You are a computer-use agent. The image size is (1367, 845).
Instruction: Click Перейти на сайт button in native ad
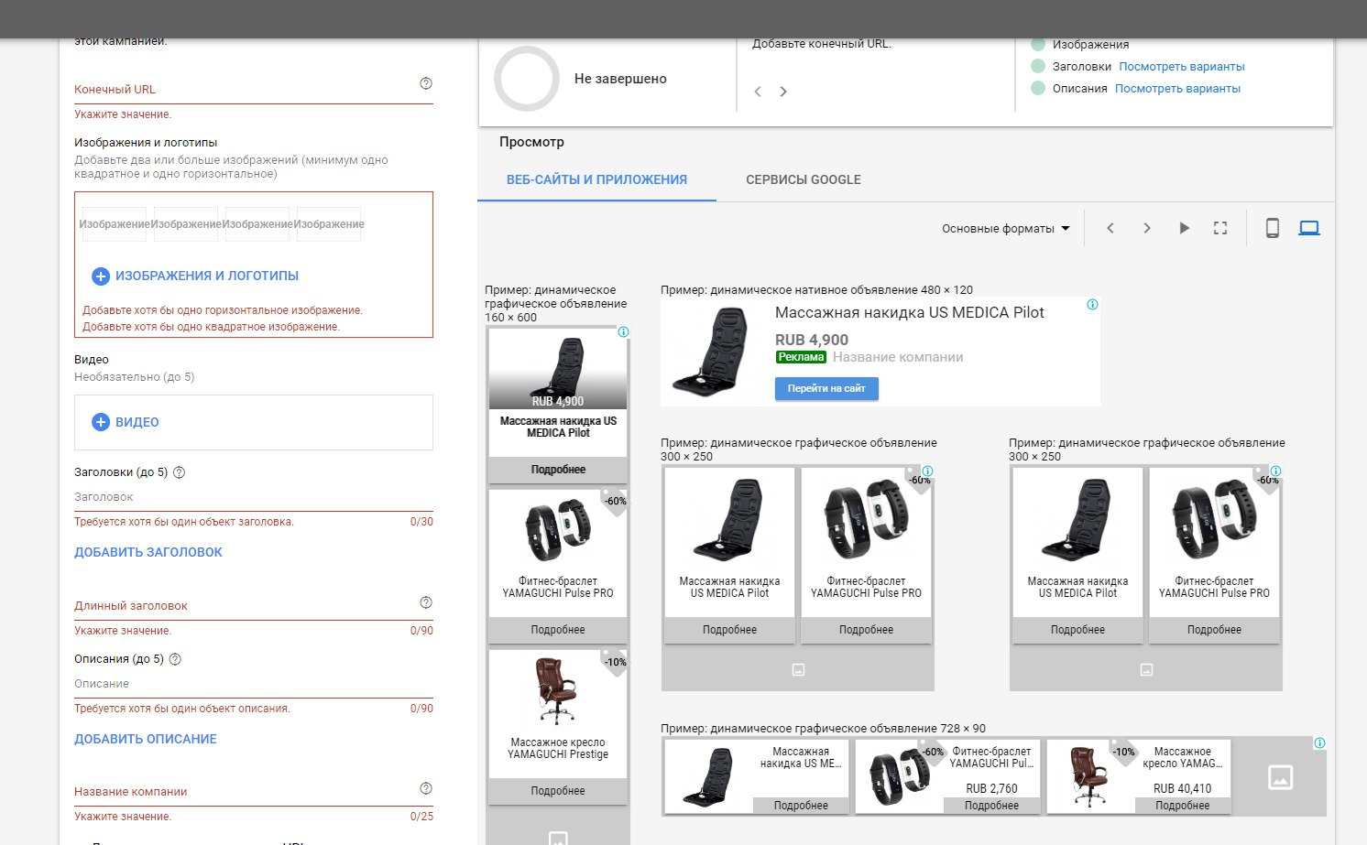point(826,388)
